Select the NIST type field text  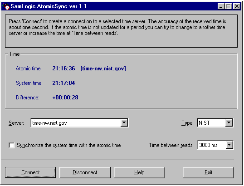[x=211, y=123]
